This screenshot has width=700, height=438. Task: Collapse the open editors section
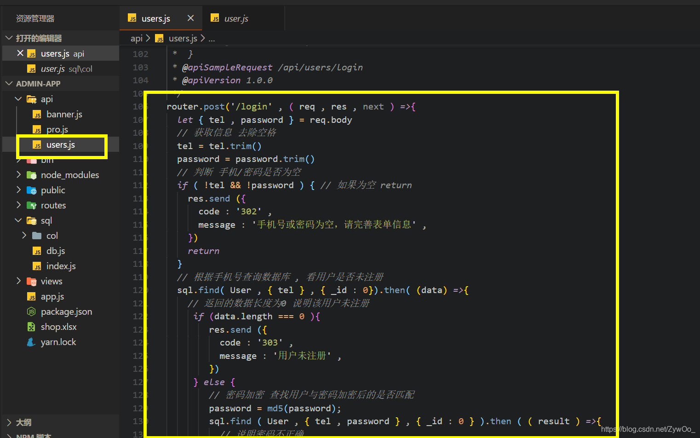point(9,38)
